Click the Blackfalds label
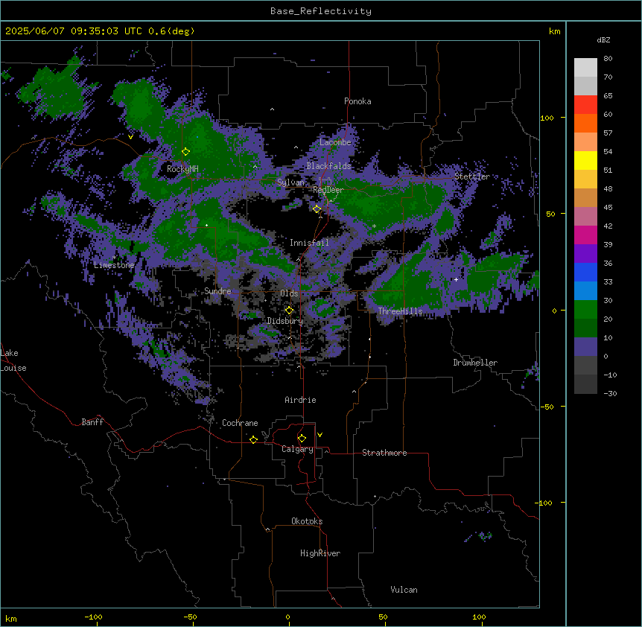This screenshot has height=627, width=642. pos(328,166)
